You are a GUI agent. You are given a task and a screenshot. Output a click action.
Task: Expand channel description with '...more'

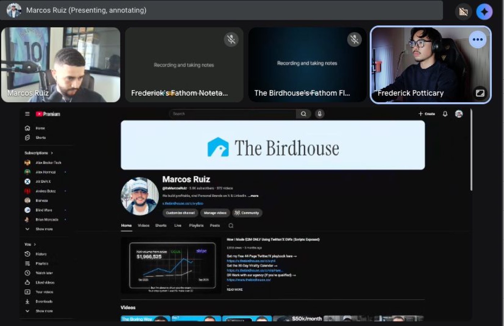pos(253,196)
